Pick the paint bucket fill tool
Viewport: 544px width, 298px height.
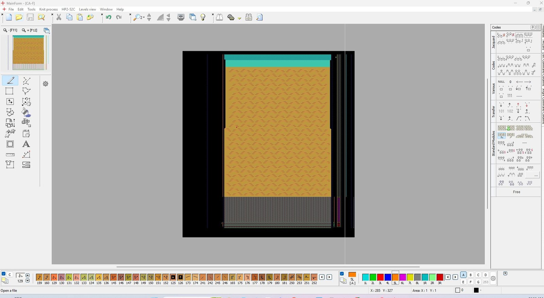pyautogui.click(x=26, y=112)
